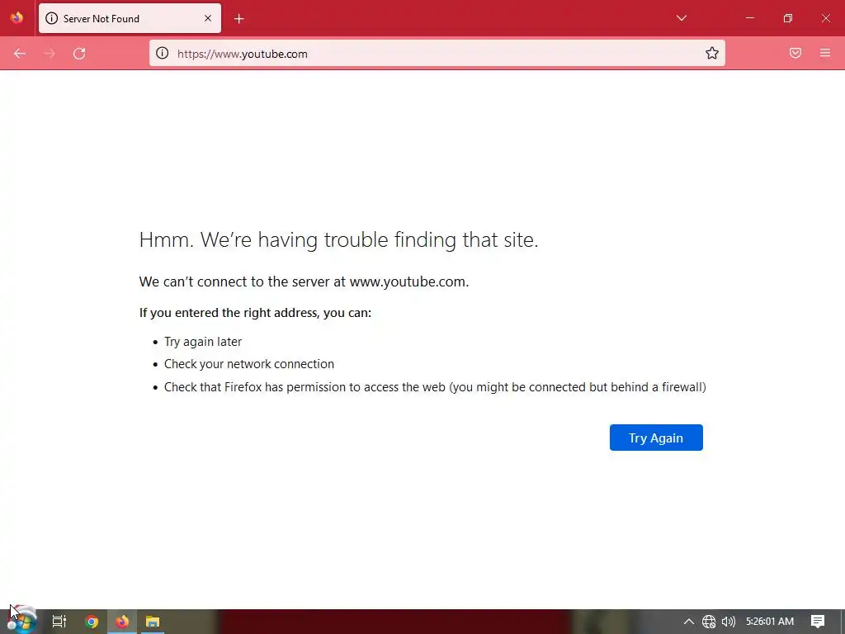
Task: Open the Firefox application menu
Action: tap(825, 53)
